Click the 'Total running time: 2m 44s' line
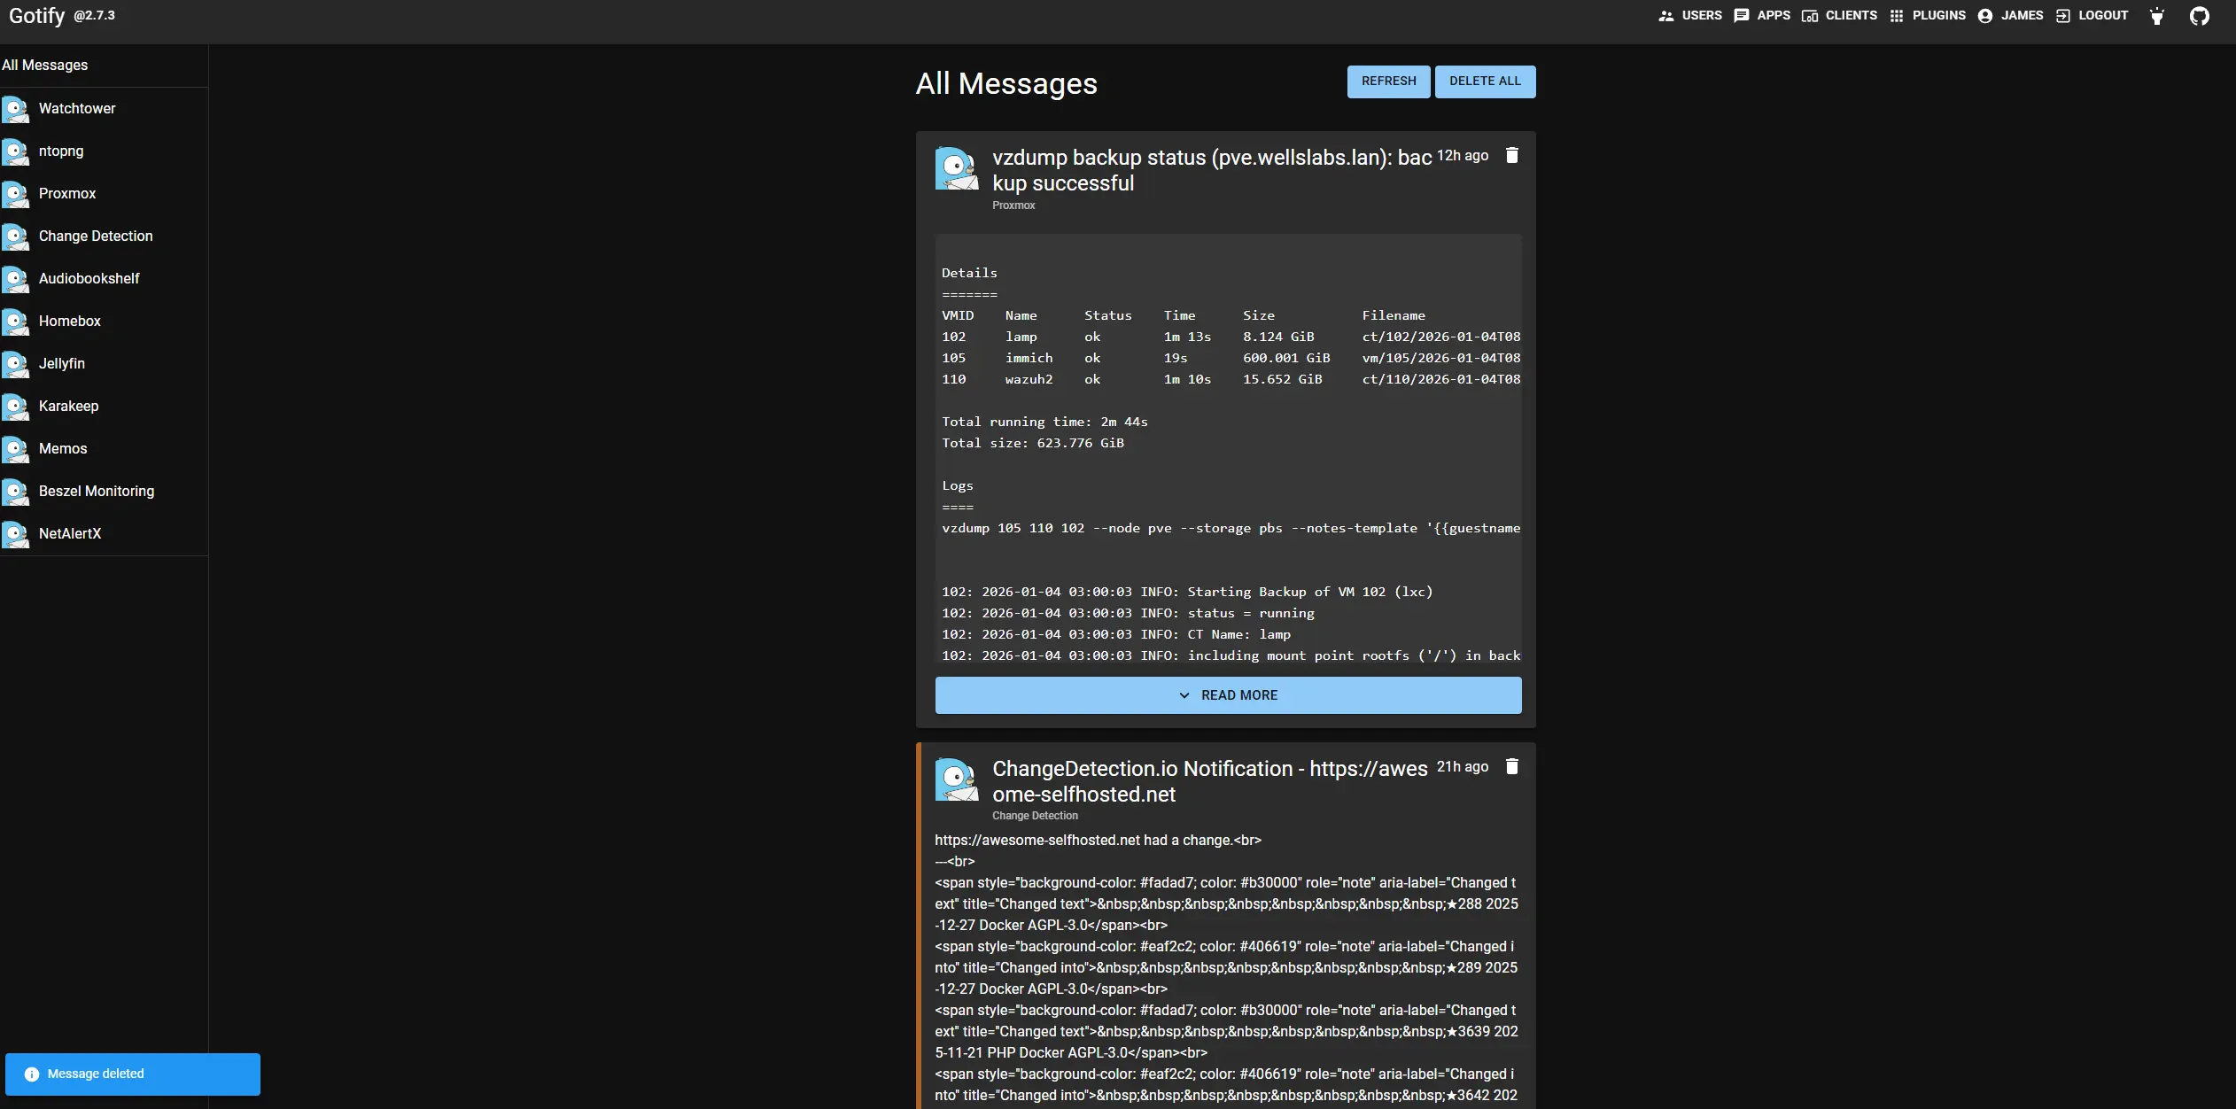Screen dimensions: 2236x1109 tap(1044, 423)
